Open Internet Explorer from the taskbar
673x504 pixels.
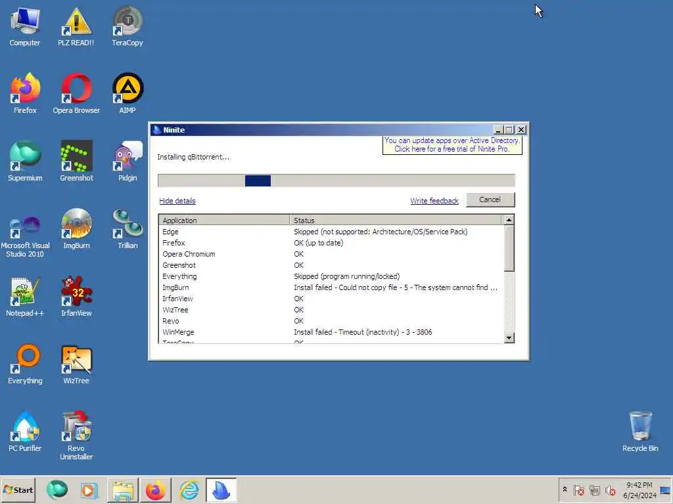[189, 490]
